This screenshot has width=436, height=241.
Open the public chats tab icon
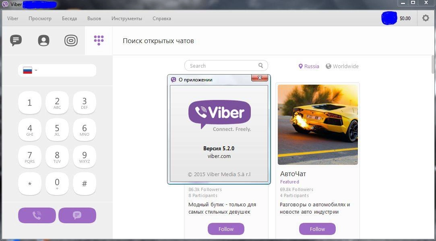click(71, 41)
